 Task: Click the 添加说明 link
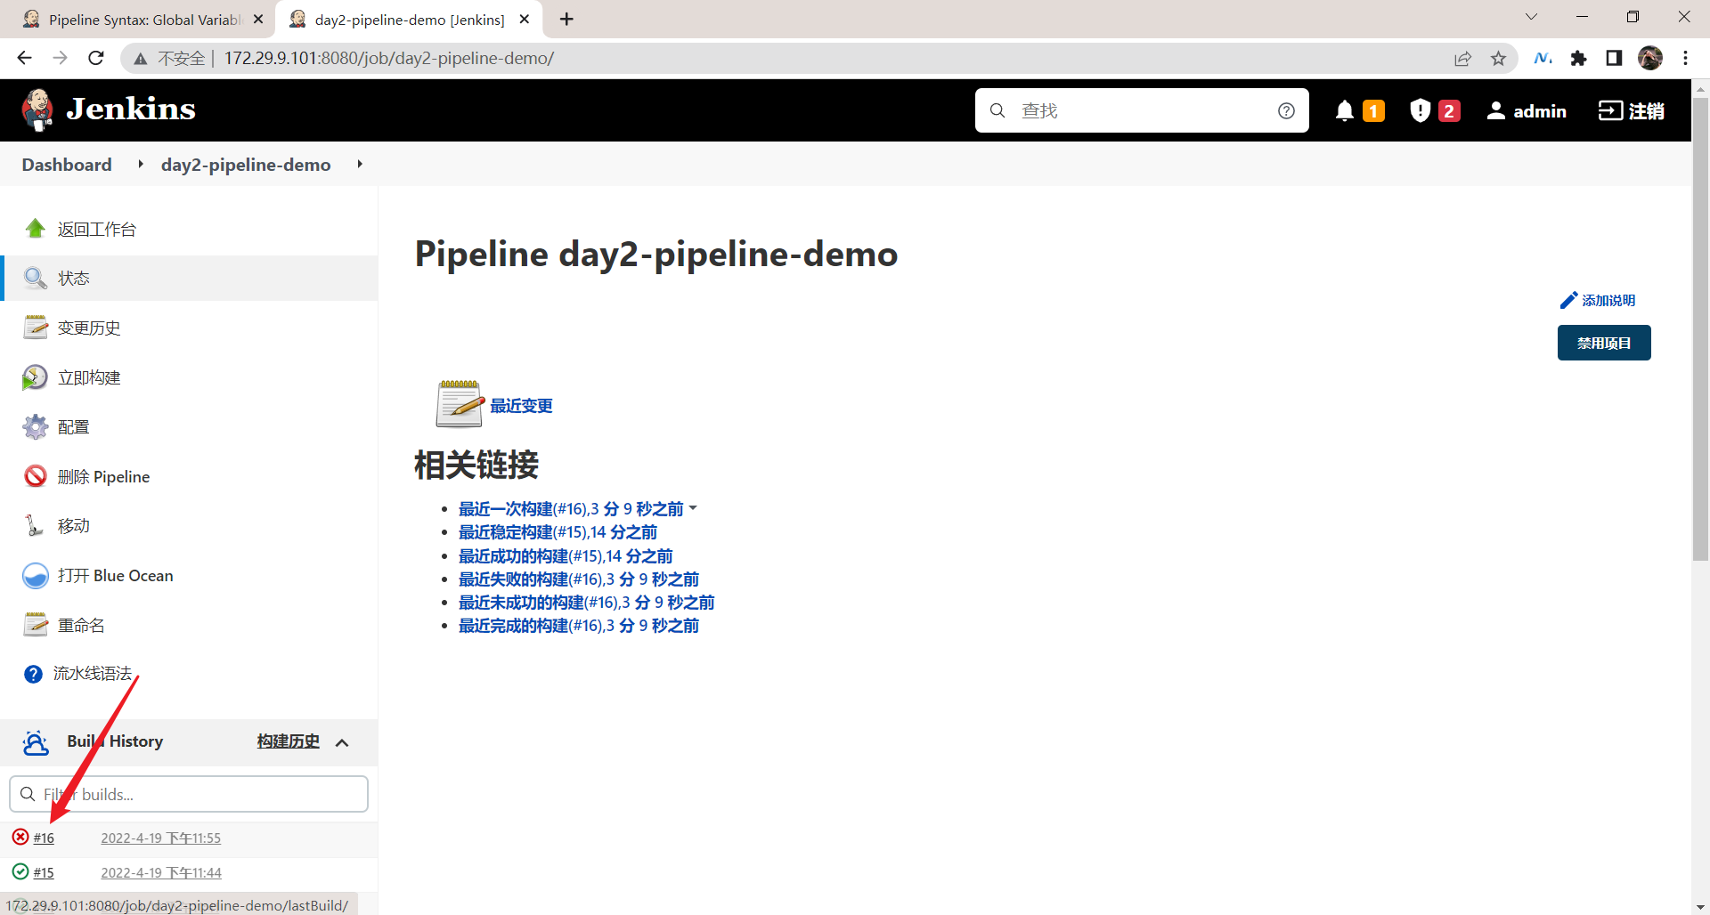click(1608, 301)
